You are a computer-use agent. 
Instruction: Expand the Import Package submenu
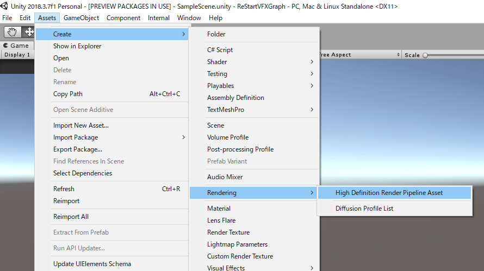[112, 137]
